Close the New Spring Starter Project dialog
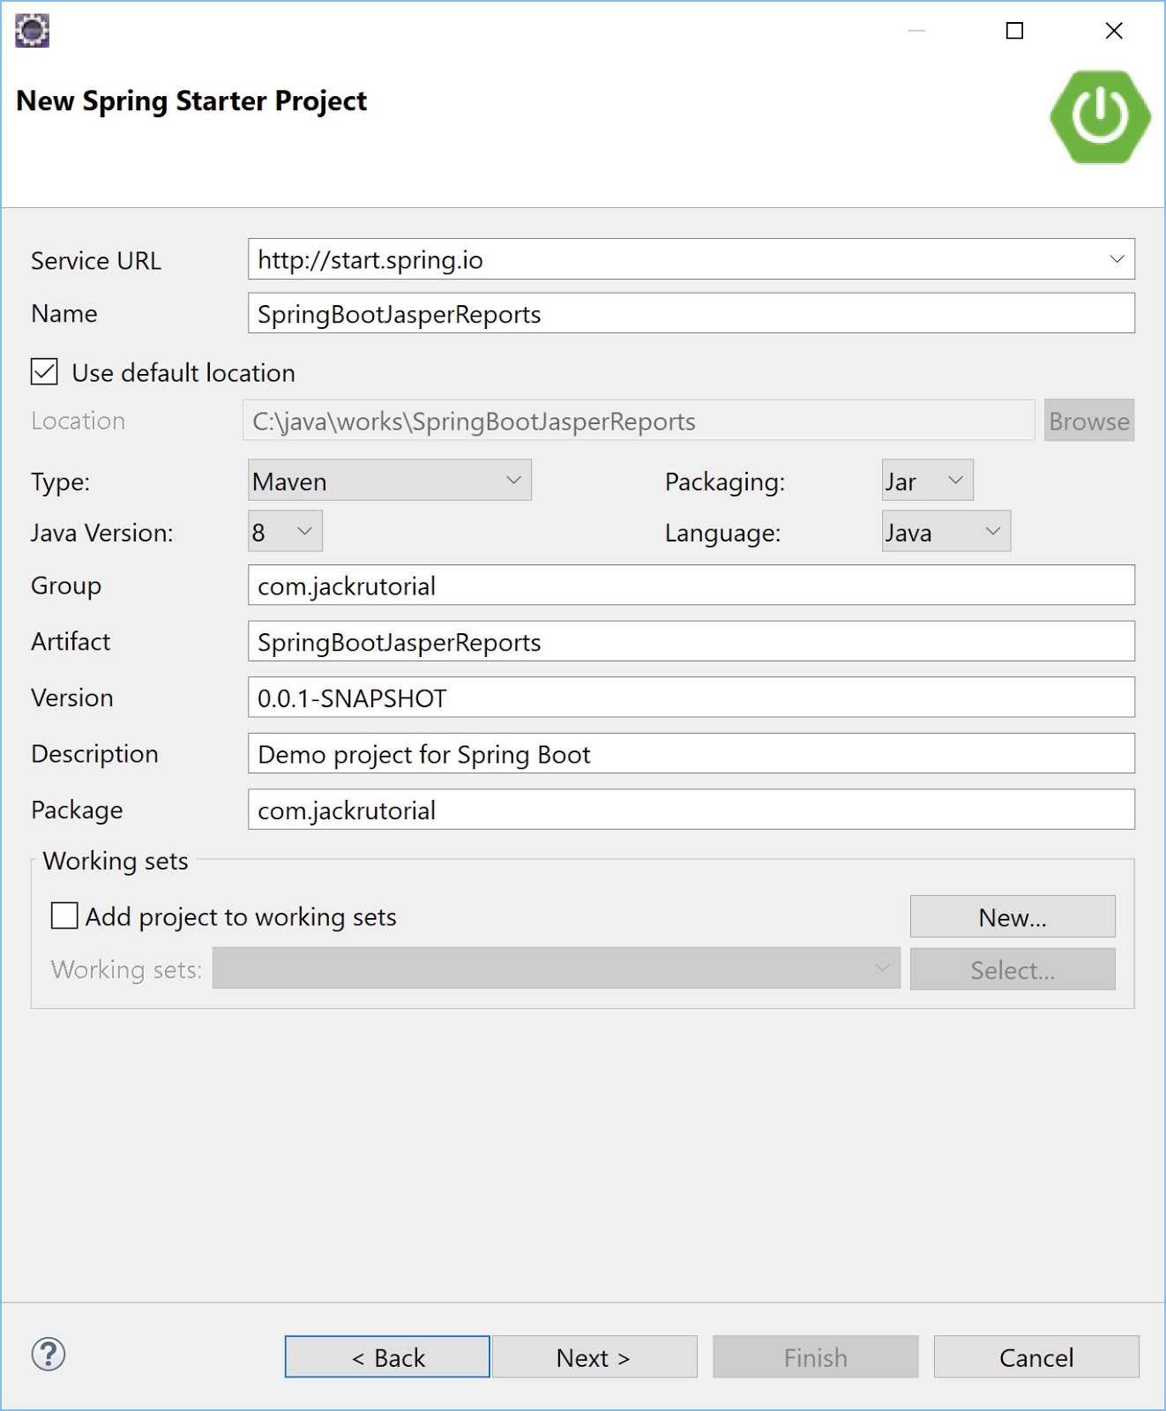This screenshot has height=1411, width=1166. click(1114, 31)
